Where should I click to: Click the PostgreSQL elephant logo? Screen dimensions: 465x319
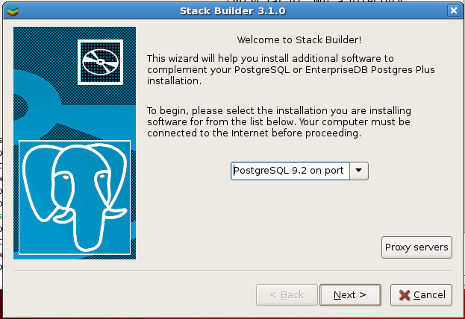(x=75, y=198)
